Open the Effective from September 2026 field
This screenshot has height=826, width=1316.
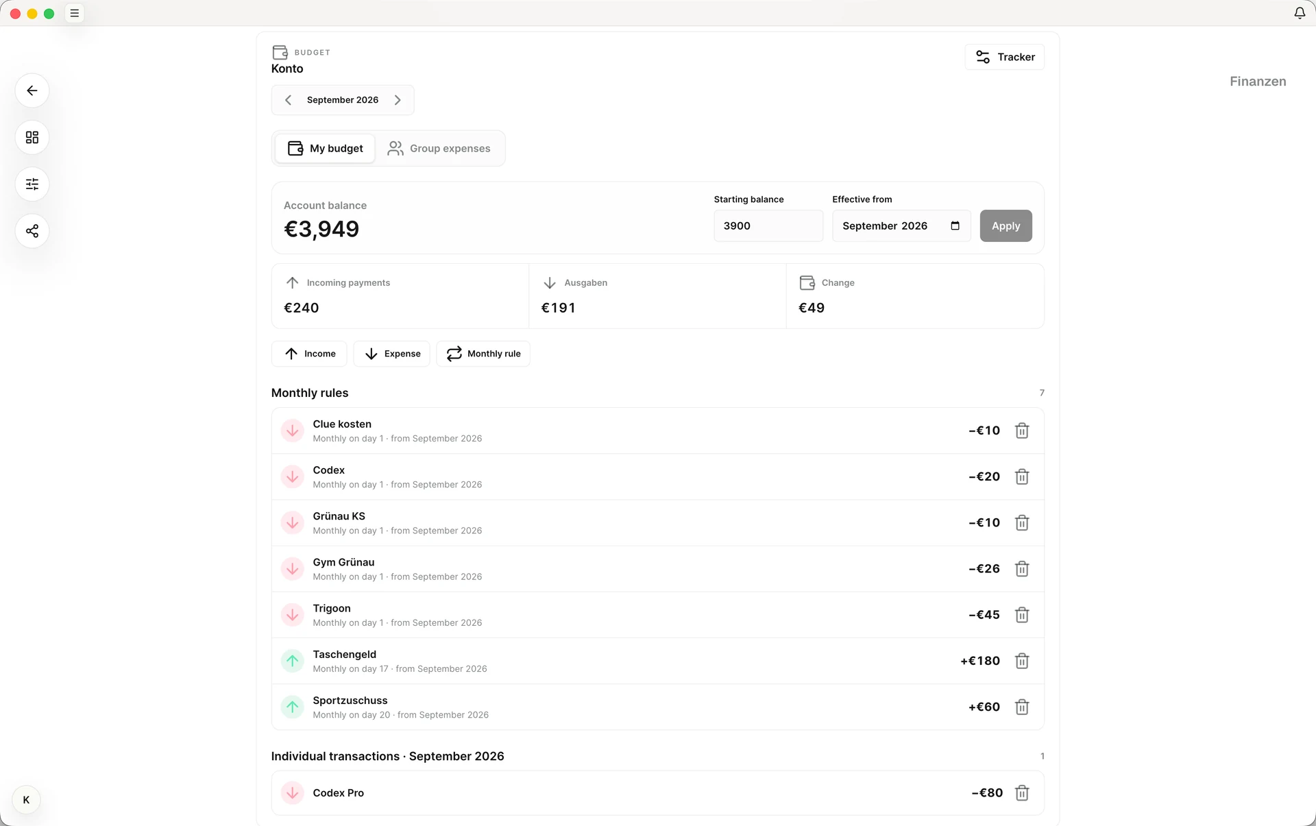901,226
